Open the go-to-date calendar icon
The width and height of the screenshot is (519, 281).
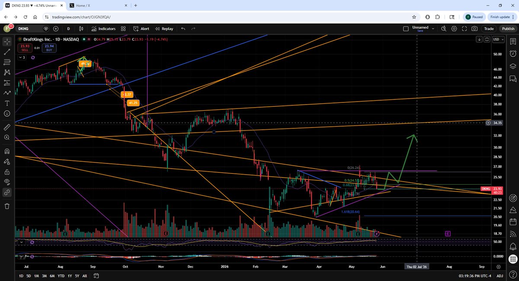[96, 275]
